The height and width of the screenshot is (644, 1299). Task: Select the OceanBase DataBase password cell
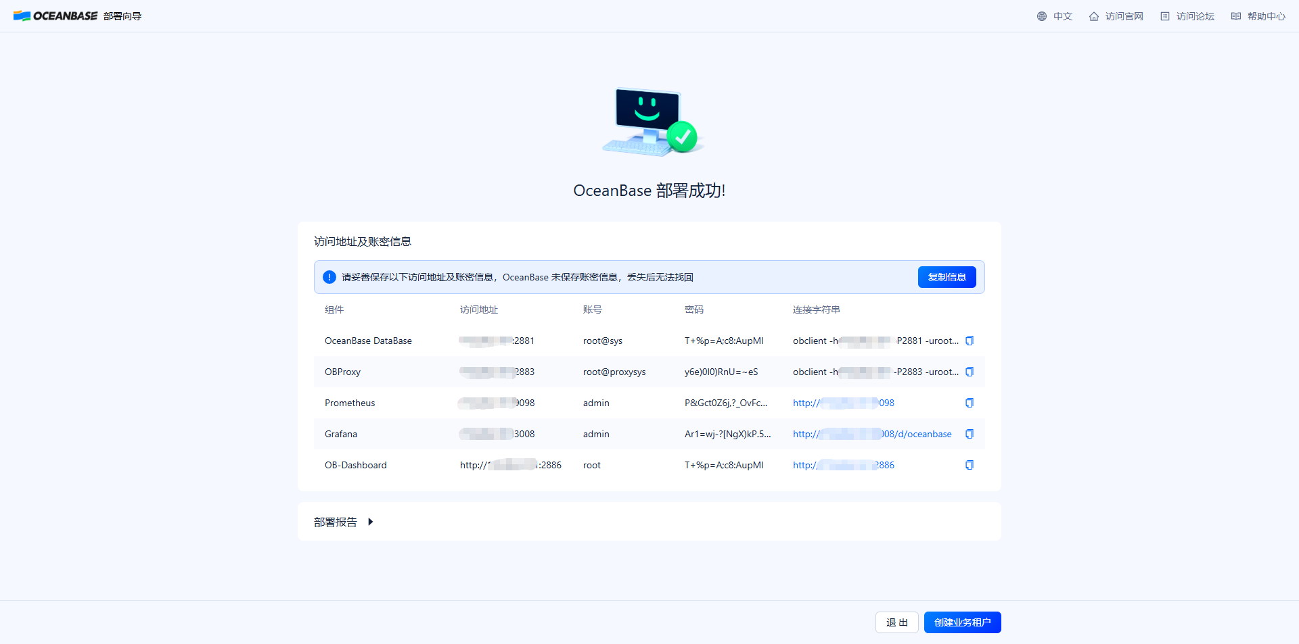point(724,341)
